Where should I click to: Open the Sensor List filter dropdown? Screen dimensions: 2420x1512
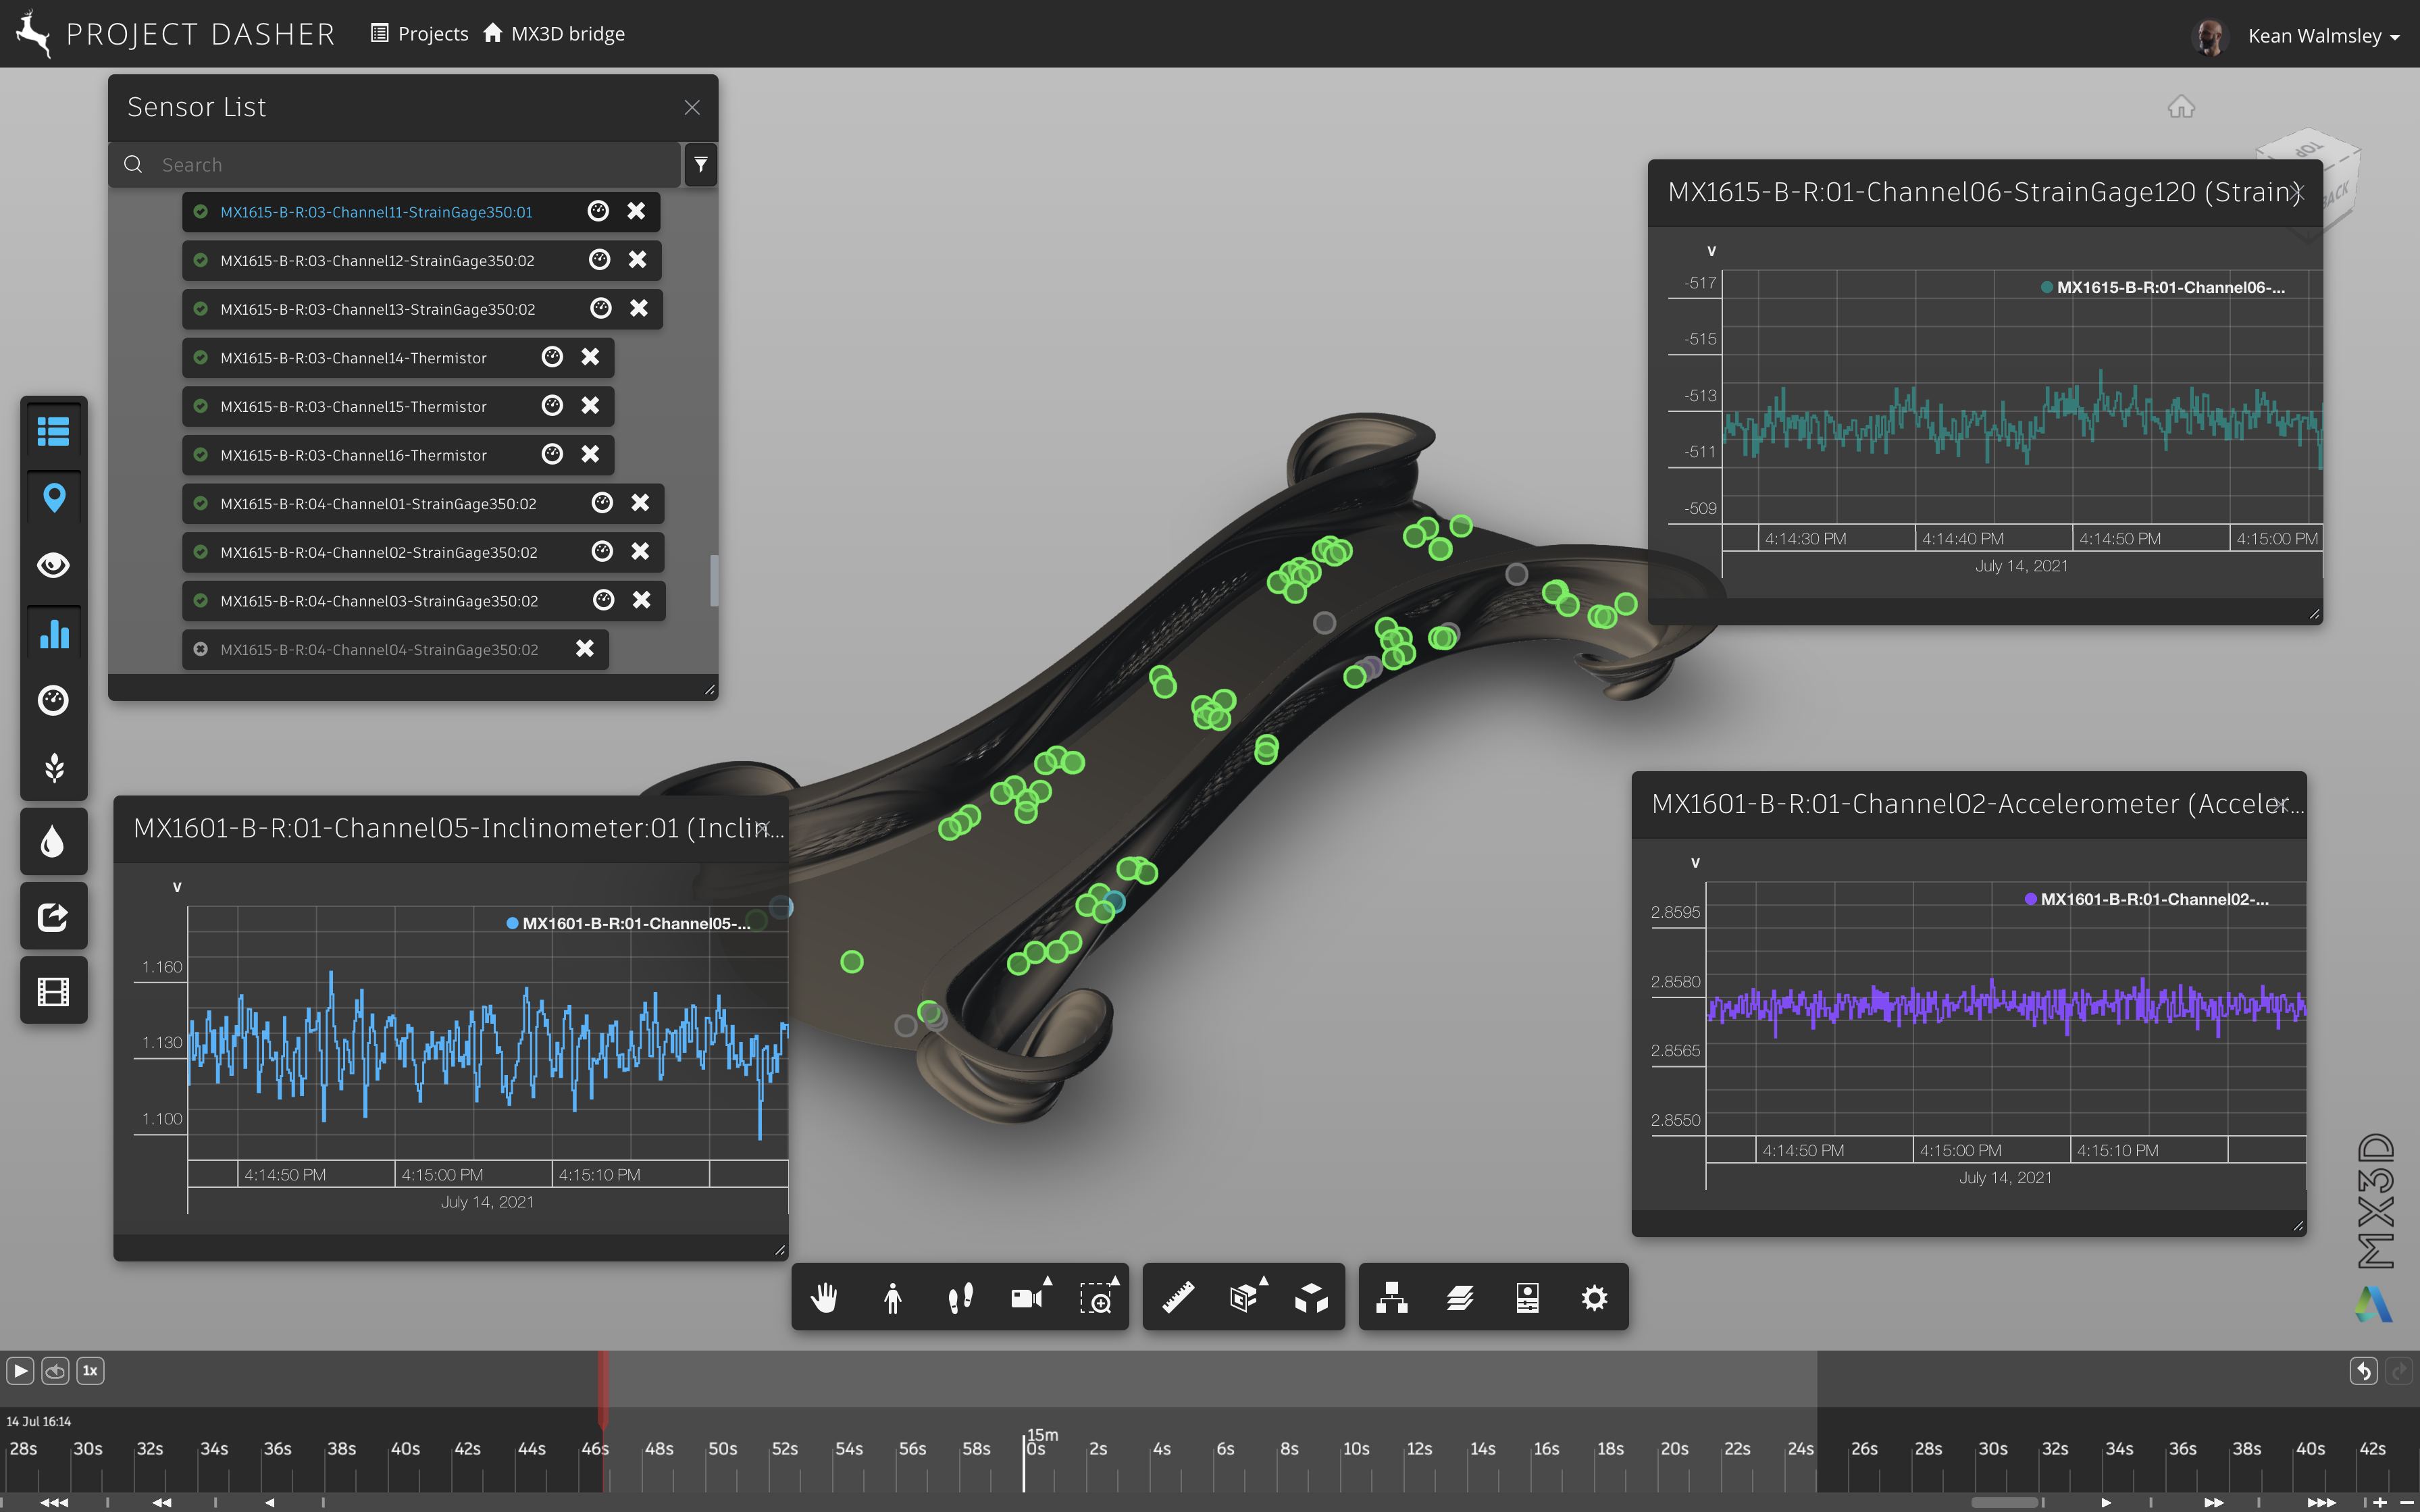coord(700,165)
